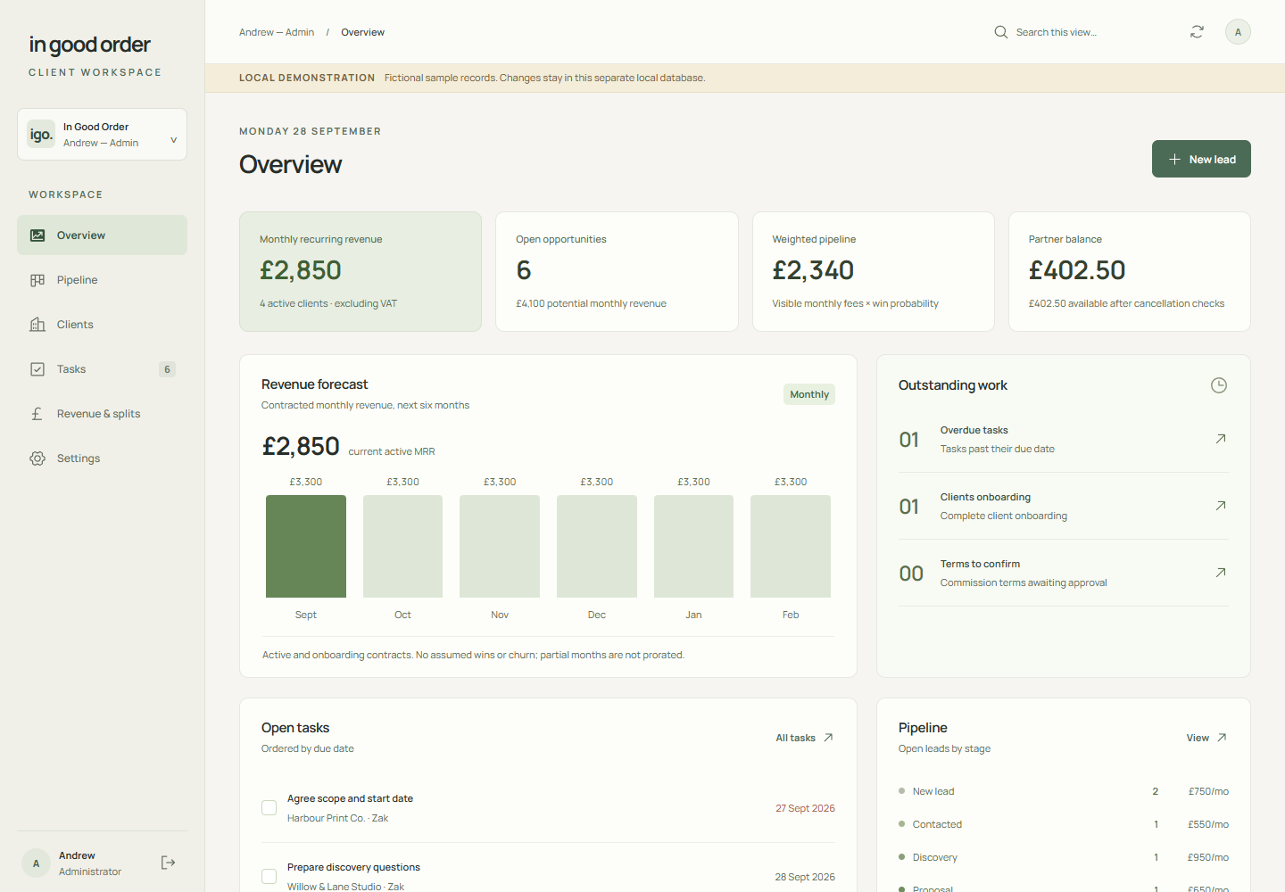The height and width of the screenshot is (892, 1285).
Task: Go to Pipeline in the sidebar
Action: click(x=102, y=280)
